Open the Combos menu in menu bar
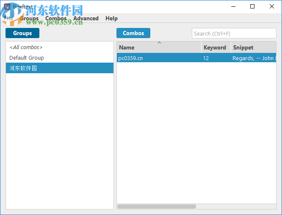Screen dimensions: 282x215 tap(56, 18)
